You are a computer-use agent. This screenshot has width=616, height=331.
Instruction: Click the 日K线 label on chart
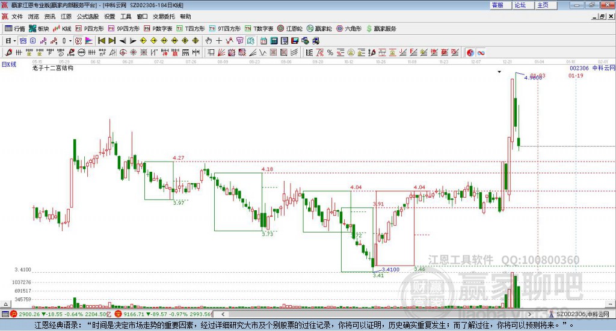pyautogui.click(x=9, y=65)
